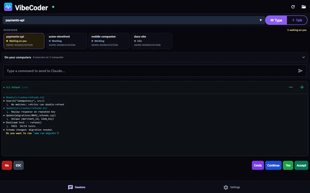Click the ESC button

click(19, 165)
